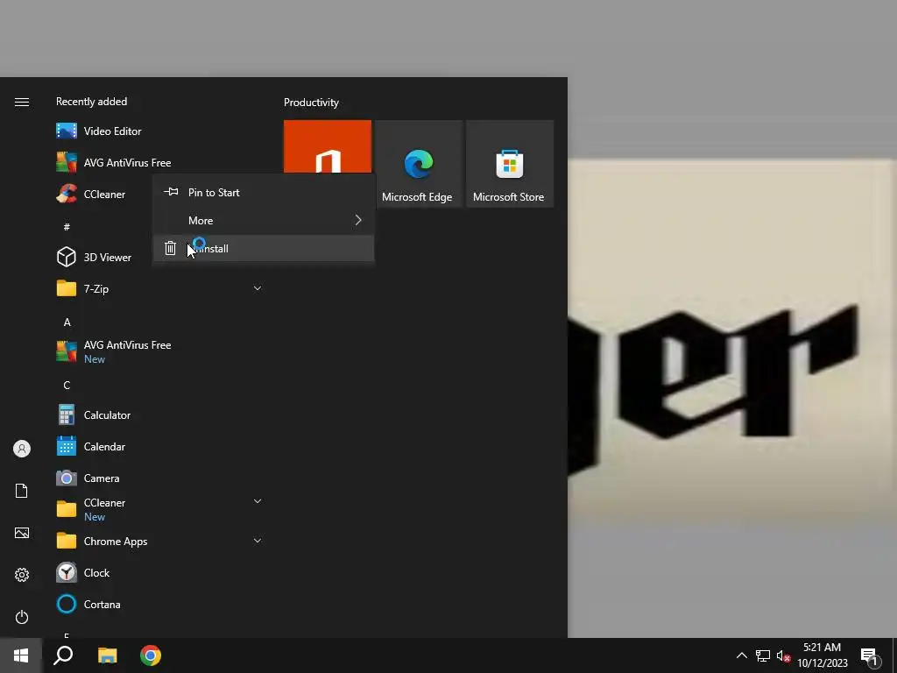Click the Windows Start button
The width and height of the screenshot is (897, 673).
click(x=21, y=655)
